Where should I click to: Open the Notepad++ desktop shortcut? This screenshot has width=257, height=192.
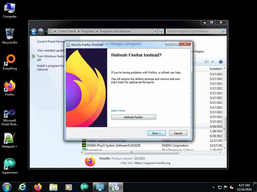coord(10,140)
